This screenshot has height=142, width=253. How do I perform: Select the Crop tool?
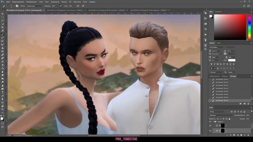click(x=2, y=27)
